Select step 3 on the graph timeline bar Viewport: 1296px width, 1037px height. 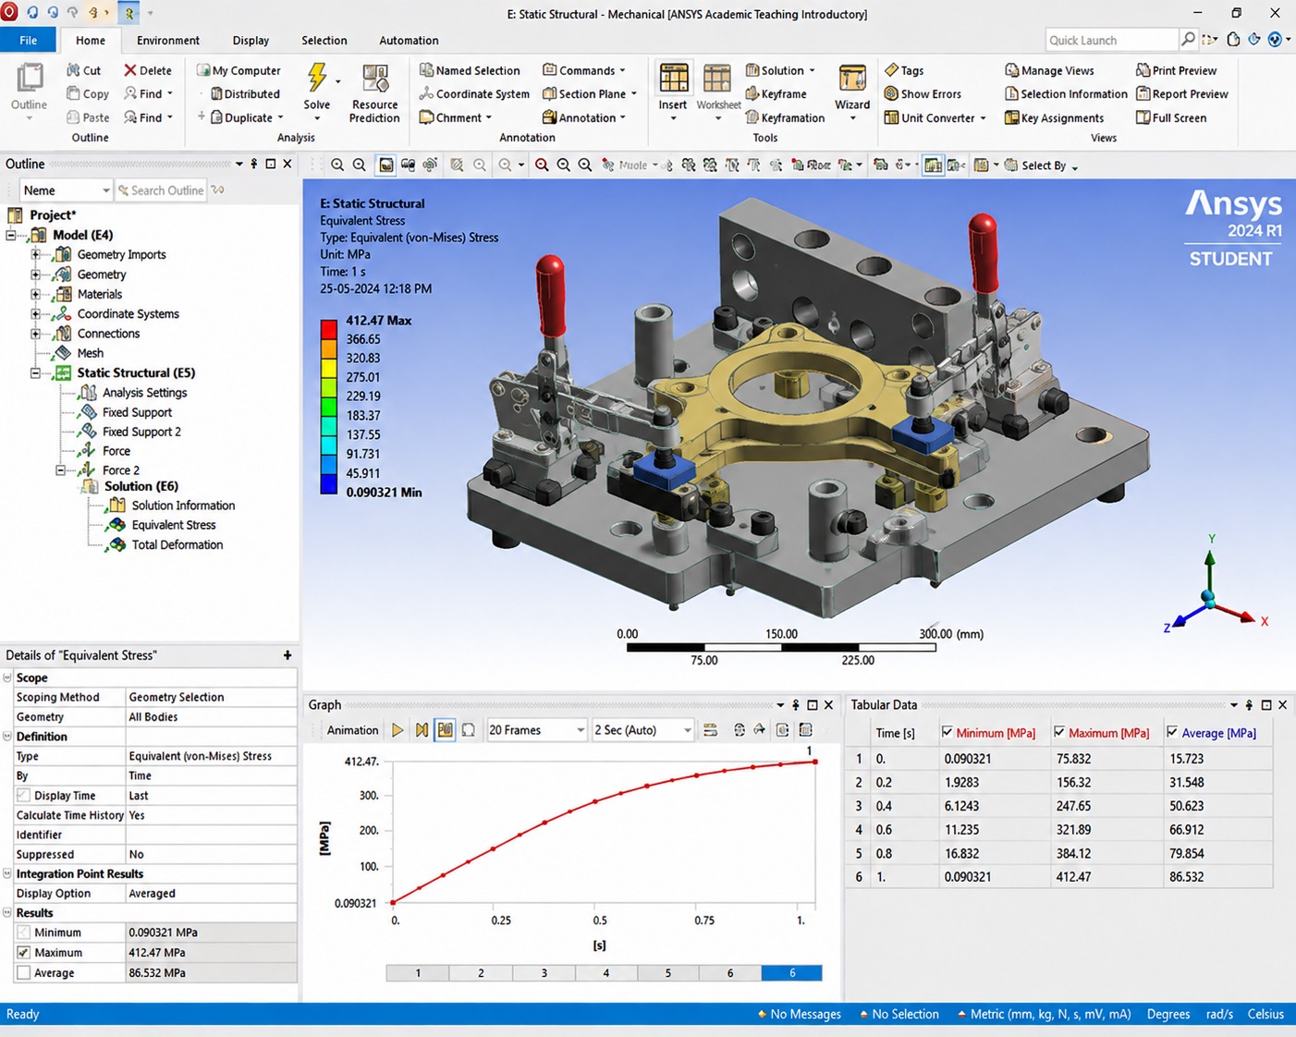544,972
